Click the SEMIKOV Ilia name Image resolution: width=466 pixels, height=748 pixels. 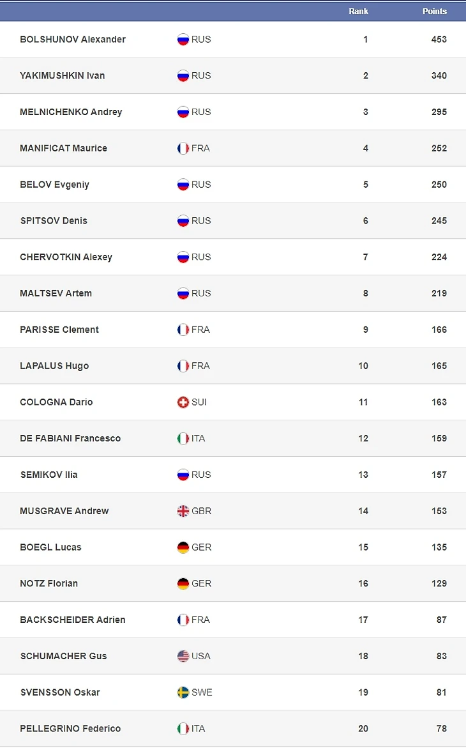pyautogui.click(x=49, y=475)
